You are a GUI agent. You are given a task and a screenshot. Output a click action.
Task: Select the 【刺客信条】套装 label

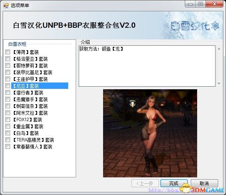click(30, 106)
